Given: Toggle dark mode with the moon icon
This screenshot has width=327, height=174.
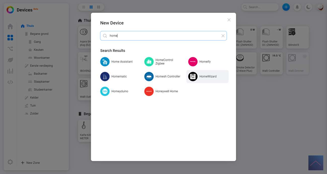Looking at the screenshot, I should (308, 7).
